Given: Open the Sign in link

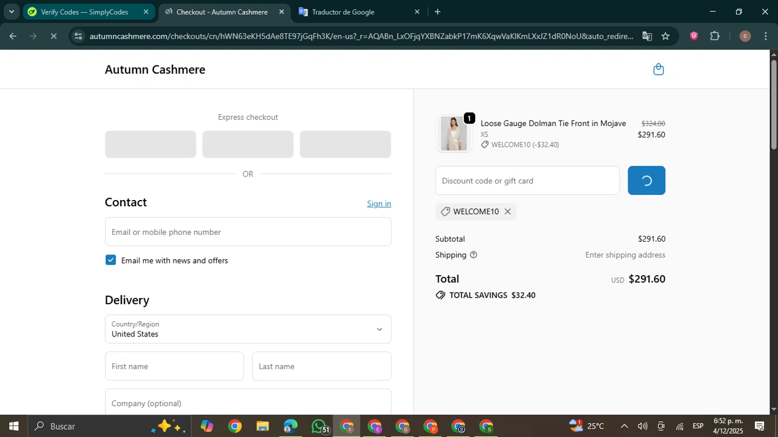Looking at the screenshot, I should click(x=379, y=204).
